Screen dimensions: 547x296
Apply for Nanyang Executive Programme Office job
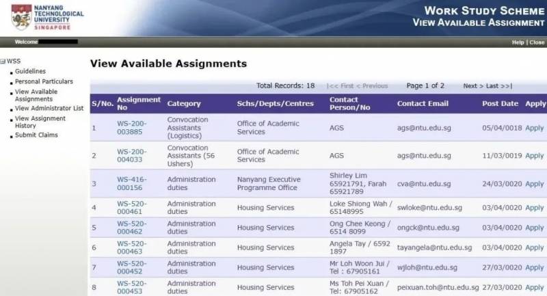click(x=534, y=183)
